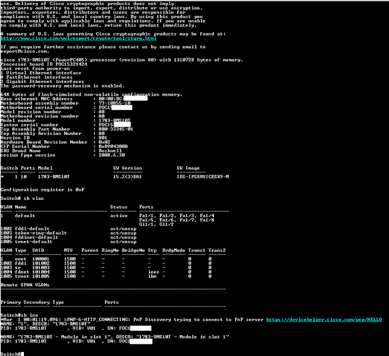Click the 'System serial number' label
The image size is (389, 356).
(x=29, y=125)
